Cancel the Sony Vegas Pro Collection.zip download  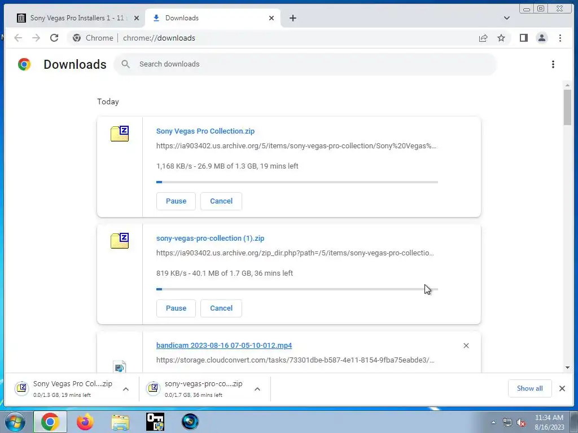(x=221, y=201)
